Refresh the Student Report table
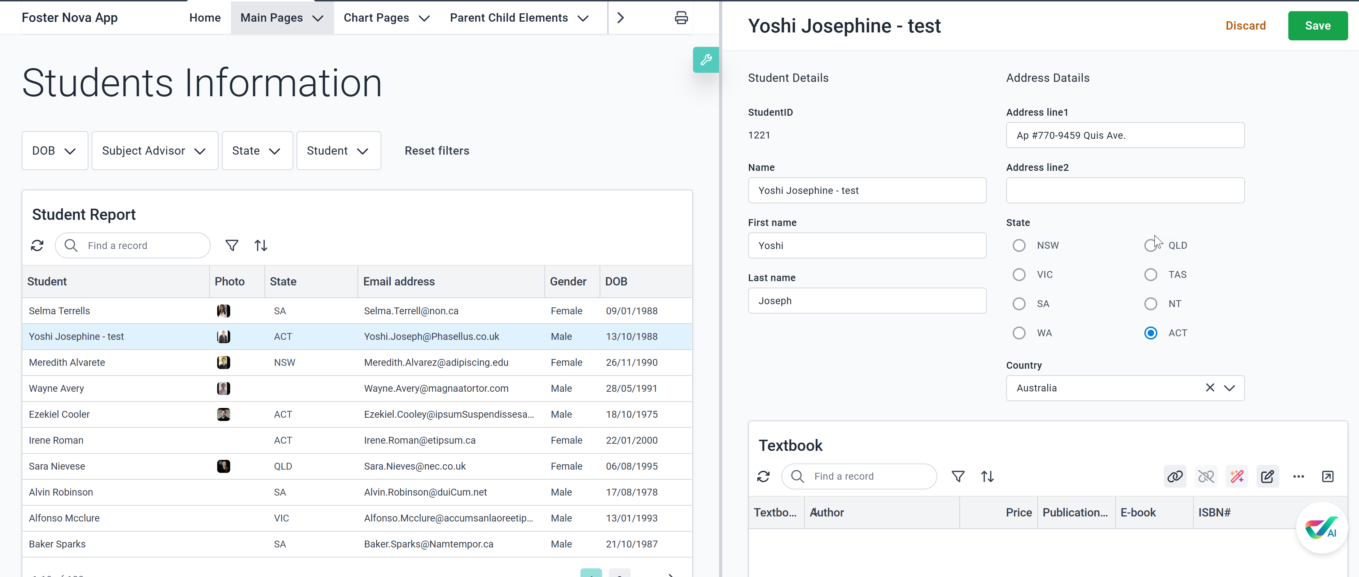The image size is (1359, 577). coord(37,245)
